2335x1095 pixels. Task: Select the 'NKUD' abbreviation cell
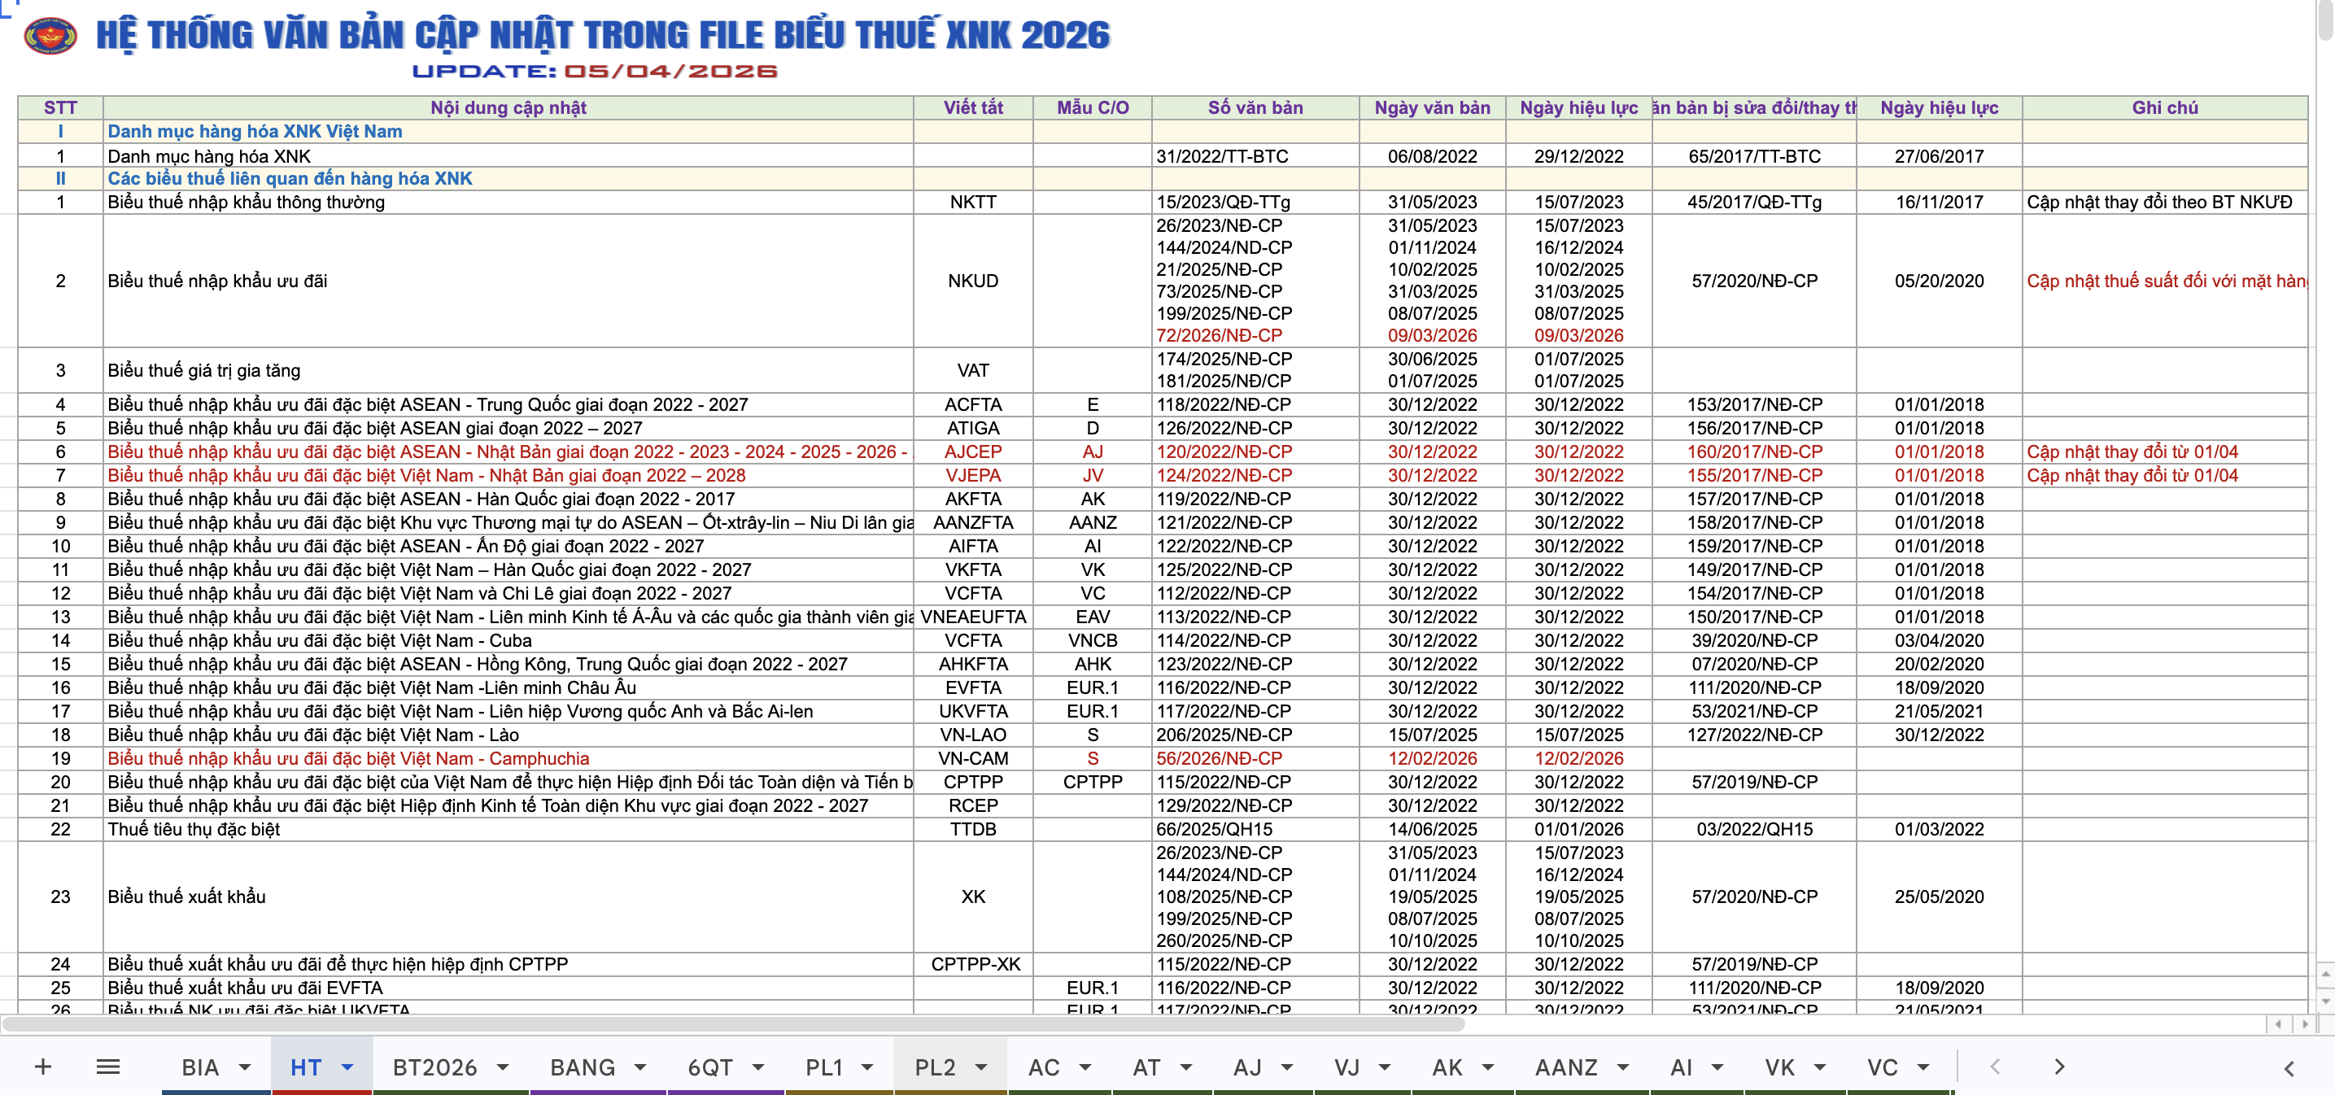[972, 281]
